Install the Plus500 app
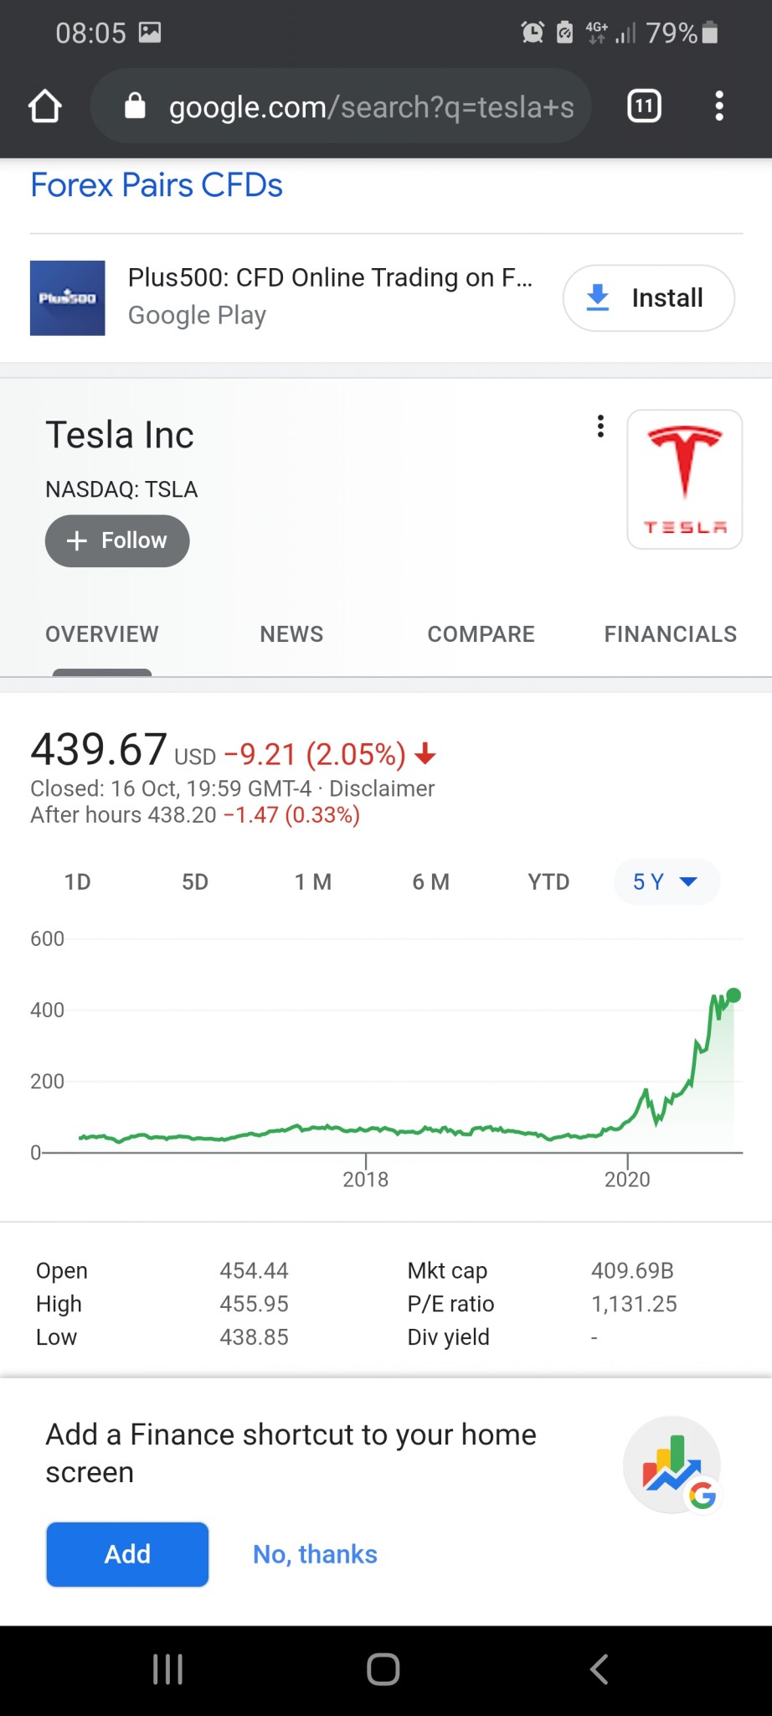The width and height of the screenshot is (772, 1716). [649, 298]
